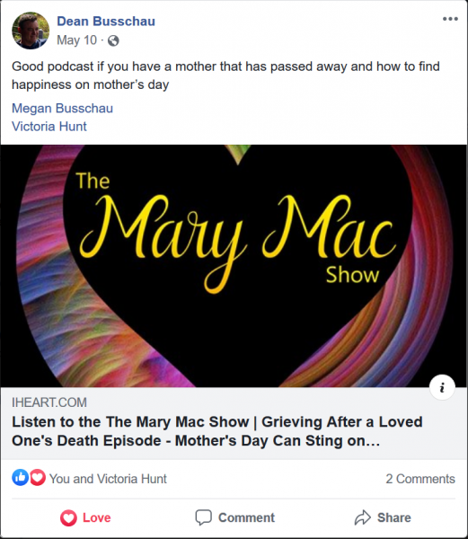Open Dean Busschau's profile name link
This screenshot has height=539, width=468.
click(x=106, y=21)
